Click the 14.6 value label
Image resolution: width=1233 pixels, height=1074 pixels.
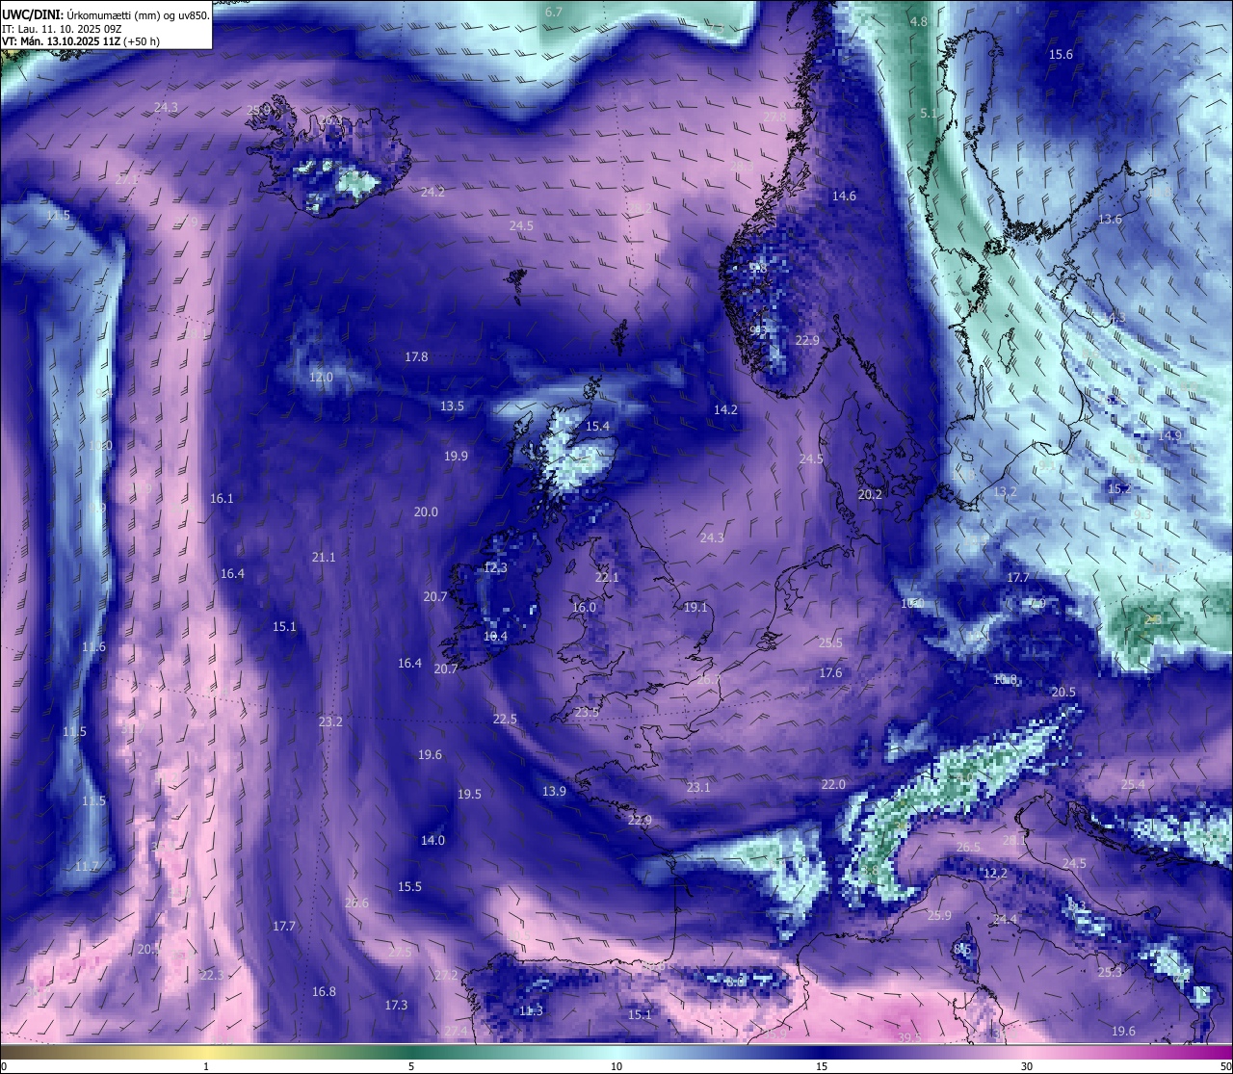pyautogui.click(x=844, y=196)
